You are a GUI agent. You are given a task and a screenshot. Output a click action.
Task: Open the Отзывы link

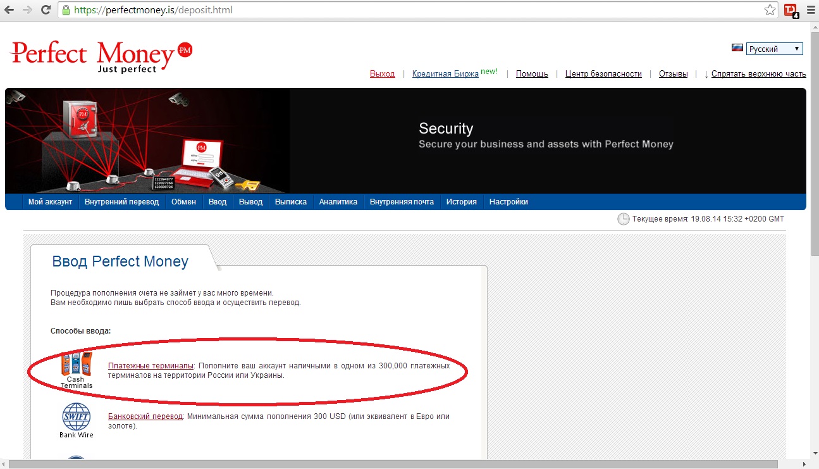673,74
